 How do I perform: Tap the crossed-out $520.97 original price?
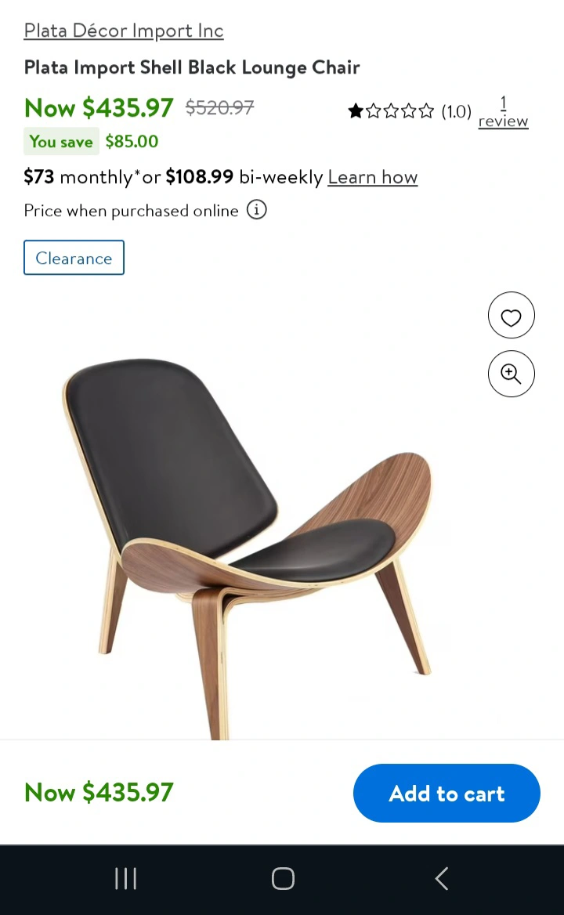pos(220,107)
